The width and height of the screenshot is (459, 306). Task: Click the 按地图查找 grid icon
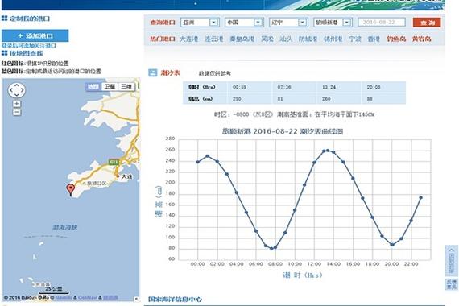[4, 53]
